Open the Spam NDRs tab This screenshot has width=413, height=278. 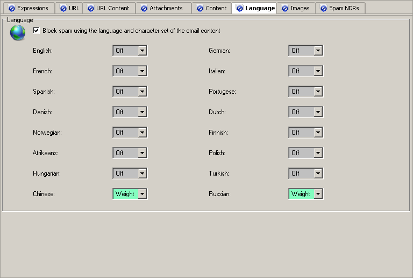click(x=339, y=8)
